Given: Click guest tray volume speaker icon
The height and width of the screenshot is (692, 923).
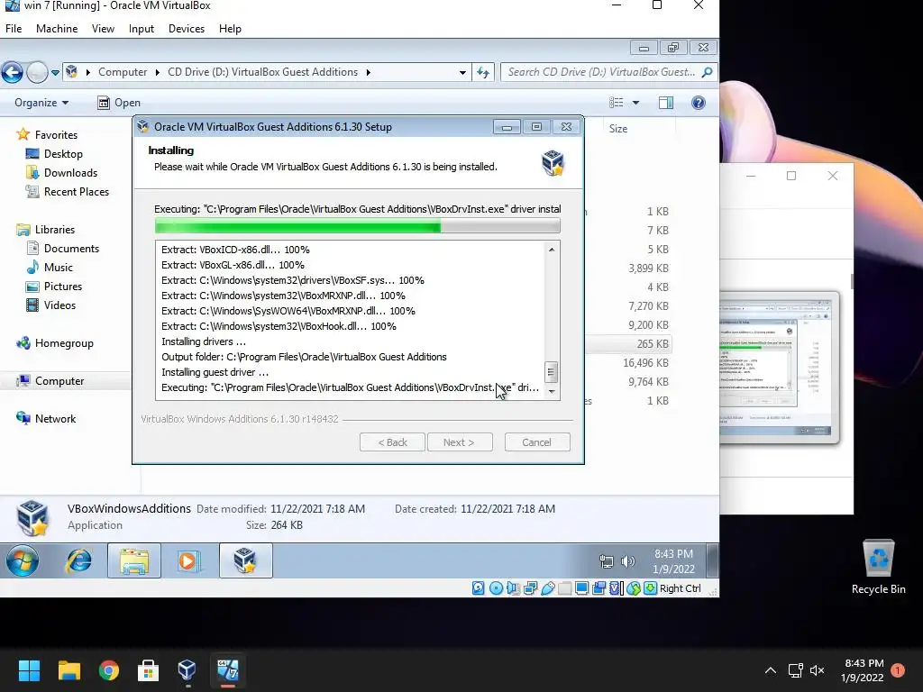Looking at the screenshot, I should pos(628,561).
